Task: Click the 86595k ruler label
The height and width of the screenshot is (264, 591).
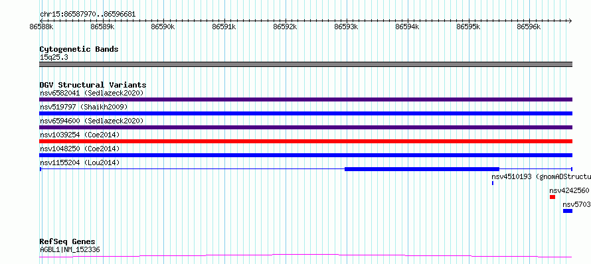Action: [469, 27]
